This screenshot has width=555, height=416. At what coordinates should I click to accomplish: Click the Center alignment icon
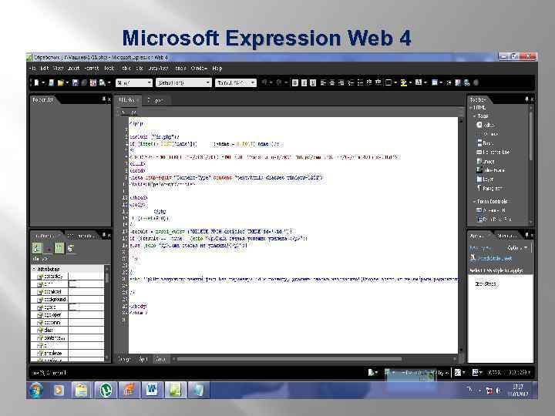332,82
